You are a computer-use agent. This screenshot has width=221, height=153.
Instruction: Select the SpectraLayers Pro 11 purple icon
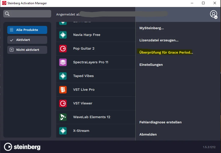click(x=63, y=62)
